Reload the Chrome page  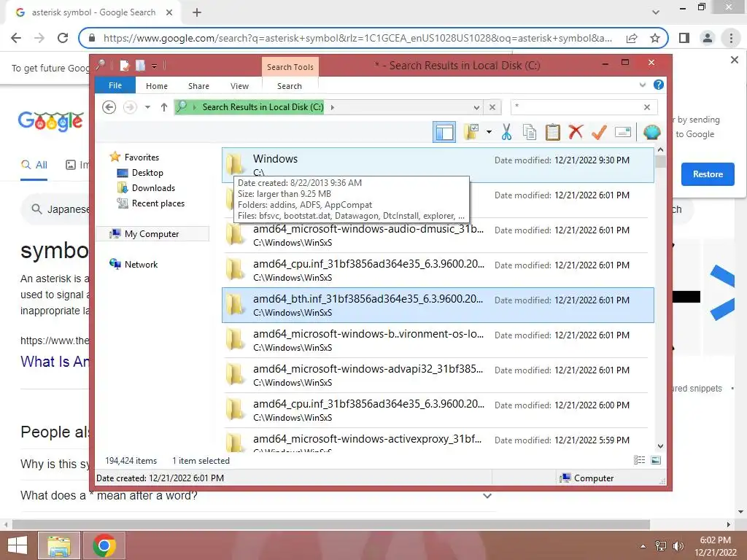tap(63, 38)
